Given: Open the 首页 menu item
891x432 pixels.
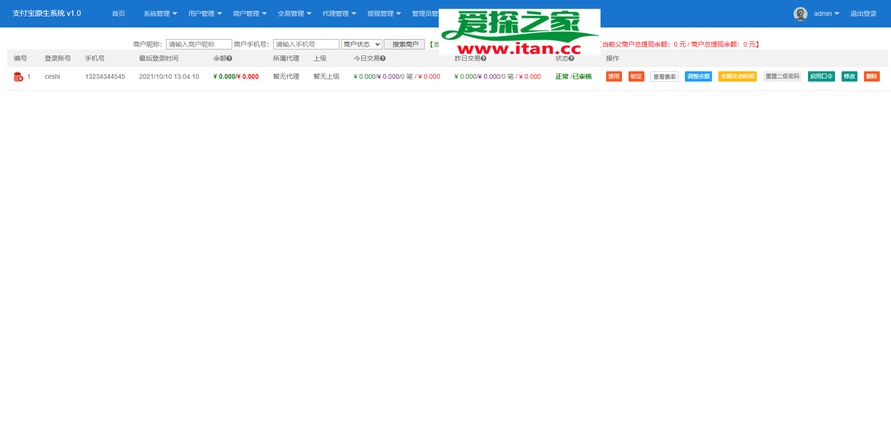Looking at the screenshot, I should point(118,14).
